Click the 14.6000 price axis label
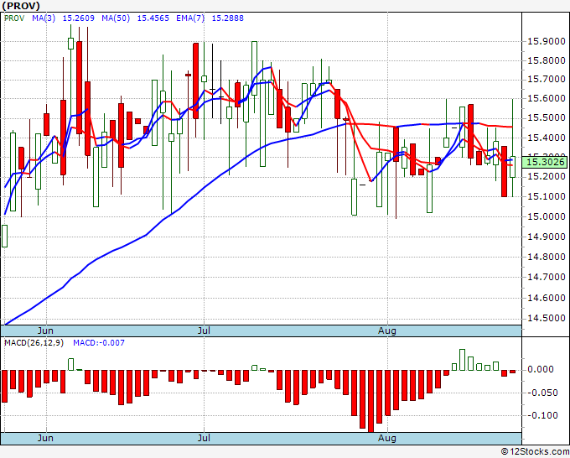This screenshot has height=458, width=570. [x=547, y=298]
